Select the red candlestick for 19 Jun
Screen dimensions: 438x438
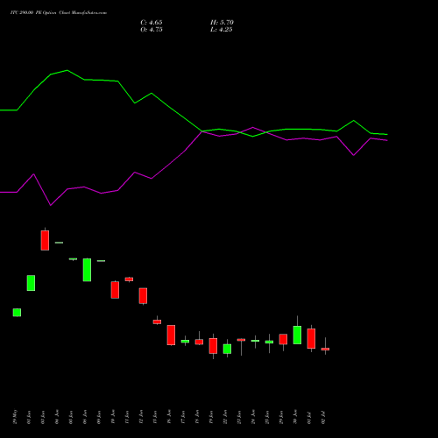tap(213, 346)
